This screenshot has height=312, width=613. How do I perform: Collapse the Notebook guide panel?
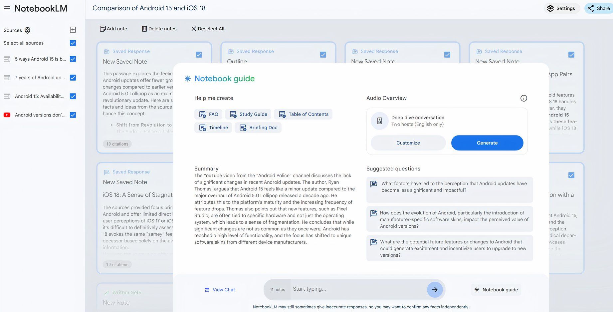tap(496, 290)
